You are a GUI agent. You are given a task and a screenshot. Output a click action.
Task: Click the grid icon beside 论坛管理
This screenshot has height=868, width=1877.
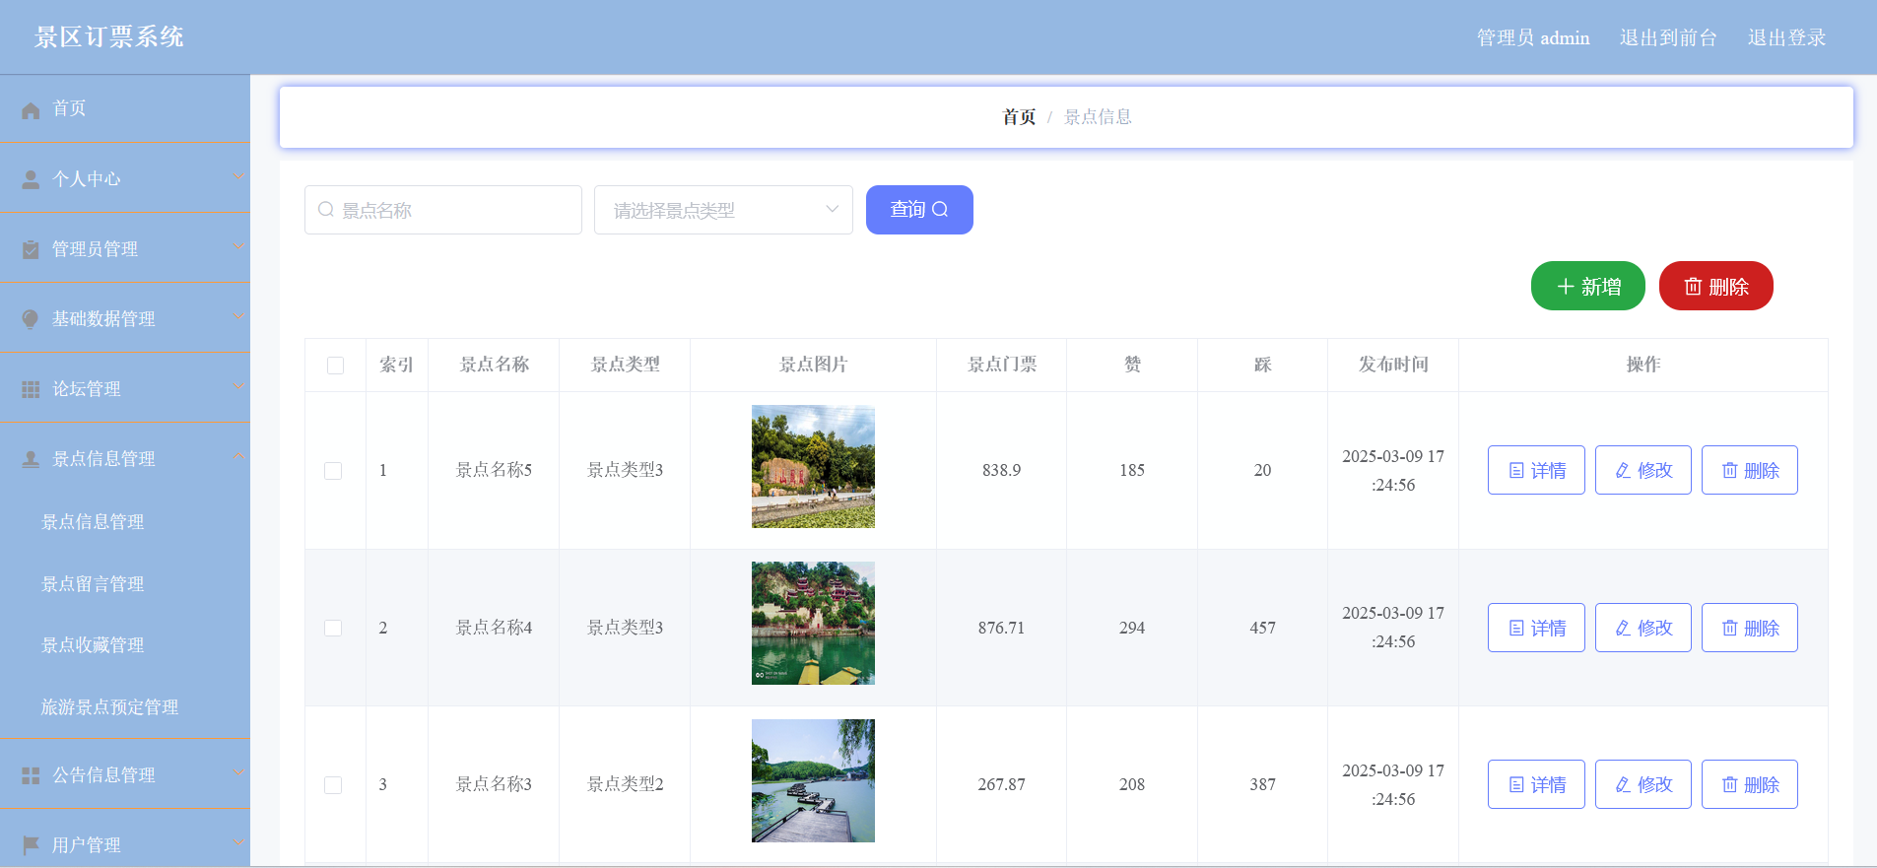pyautogui.click(x=31, y=389)
